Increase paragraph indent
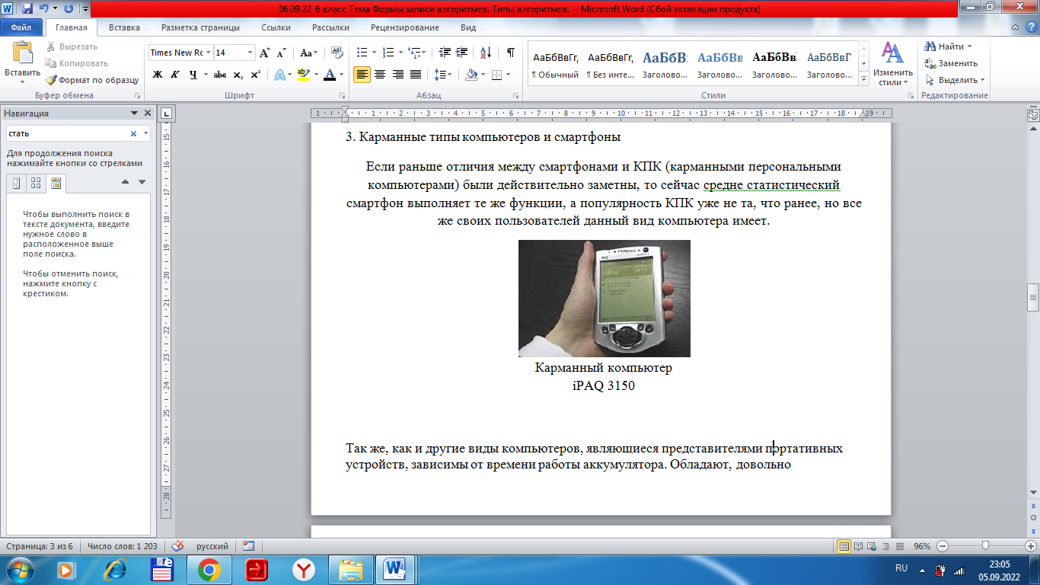Viewport: 1040px width, 585px height. [x=463, y=53]
